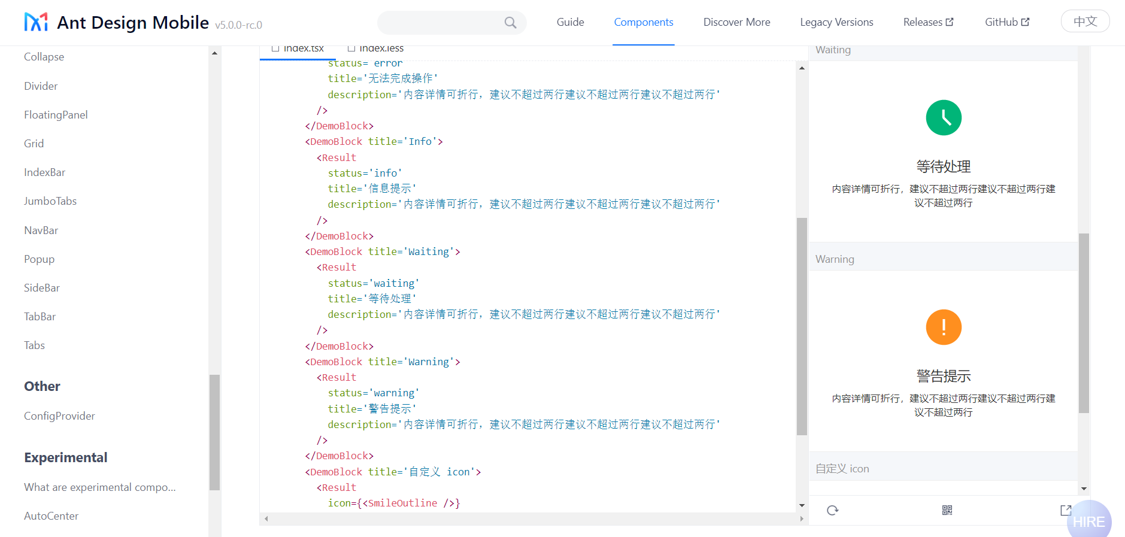This screenshot has height=537, width=1125.
Task: Open the NavBar component page
Action: (x=41, y=230)
